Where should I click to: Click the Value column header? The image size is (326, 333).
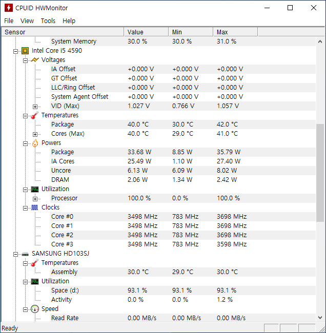tap(146, 32)
